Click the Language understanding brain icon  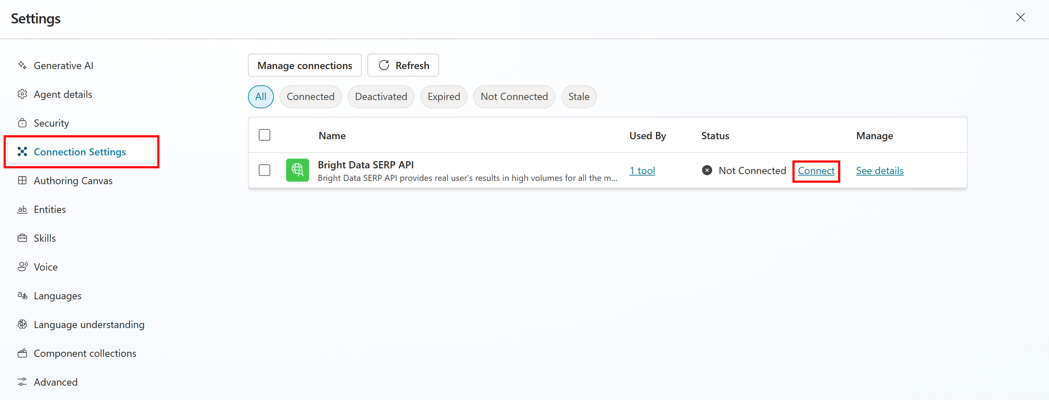[22, 324]
